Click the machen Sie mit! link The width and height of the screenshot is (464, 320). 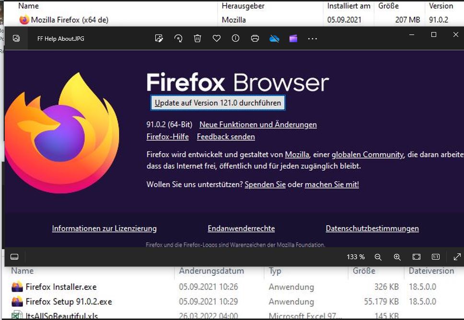(332, 184)
